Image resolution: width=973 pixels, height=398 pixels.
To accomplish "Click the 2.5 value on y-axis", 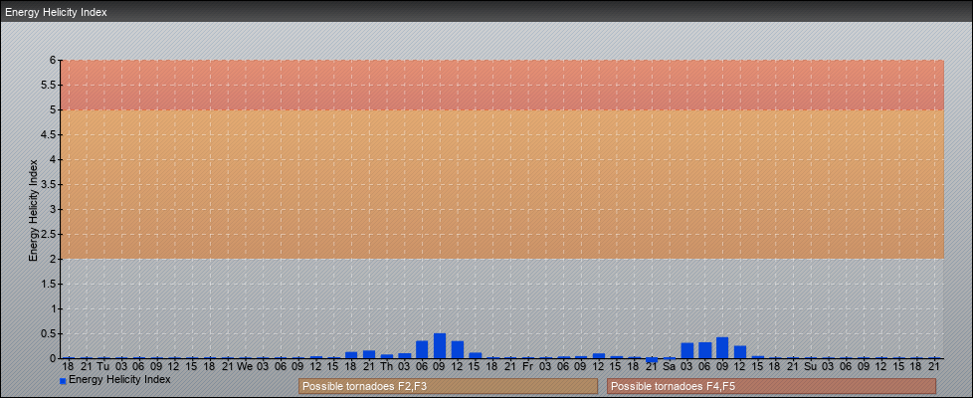I will [50, 234].
